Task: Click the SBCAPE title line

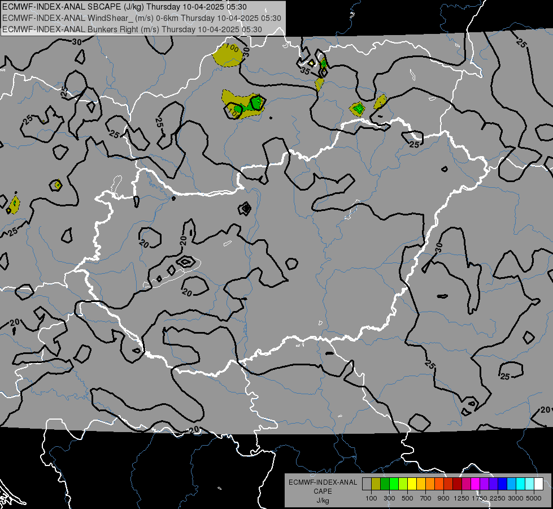Action: tap(124, 7)
